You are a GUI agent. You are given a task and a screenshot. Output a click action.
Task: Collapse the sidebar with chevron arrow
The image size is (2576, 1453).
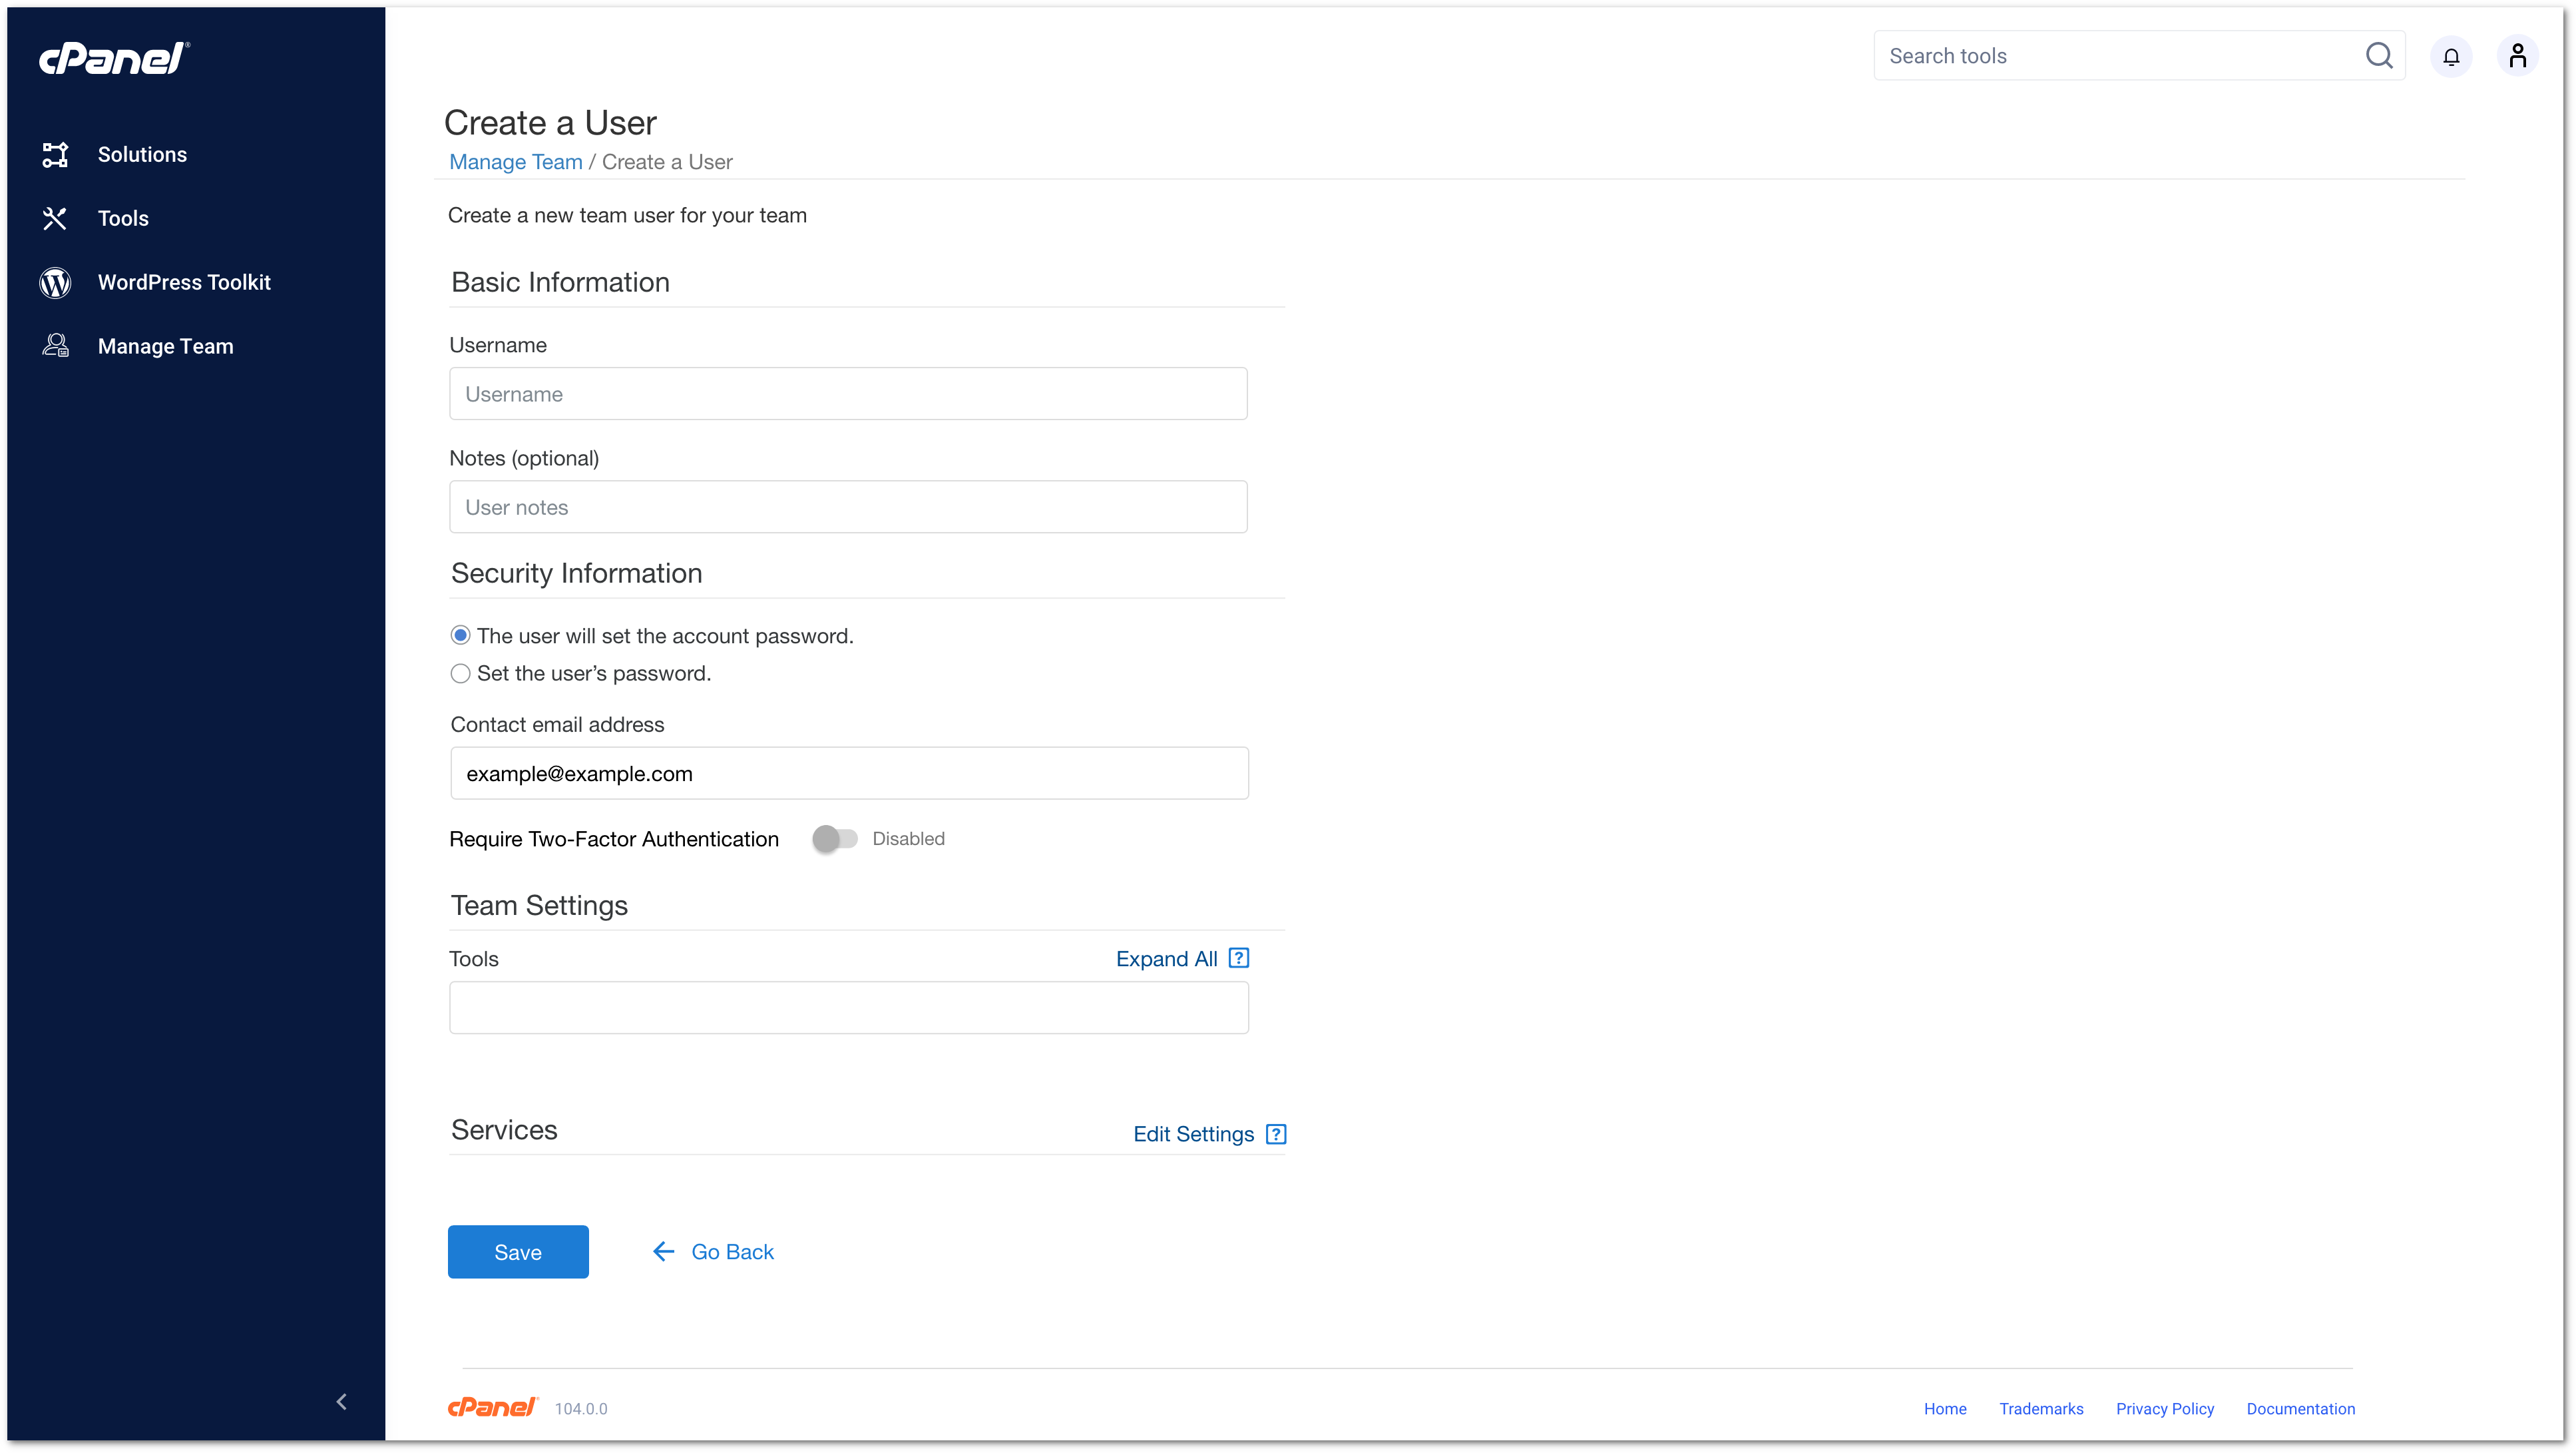342,1401
